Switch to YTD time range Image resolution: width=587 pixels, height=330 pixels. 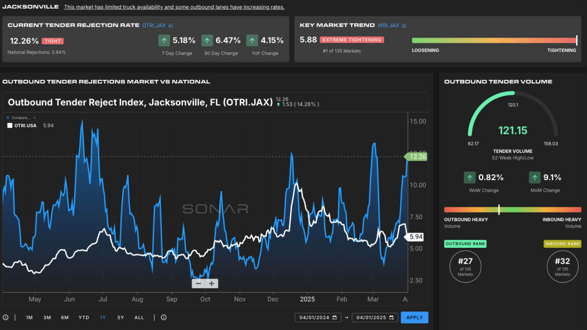point(84,317)
